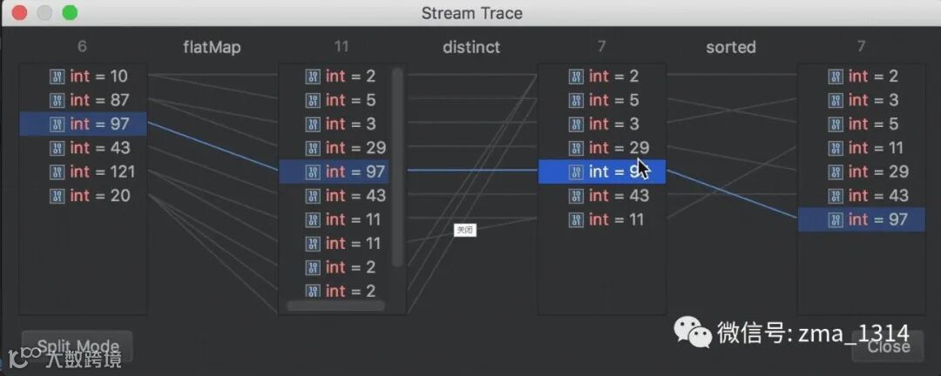Click the icon beside int = 29 in flatMap column

point(313,148)
